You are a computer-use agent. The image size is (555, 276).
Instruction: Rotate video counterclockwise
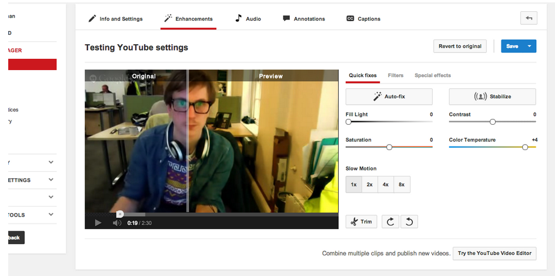[409, 222]
